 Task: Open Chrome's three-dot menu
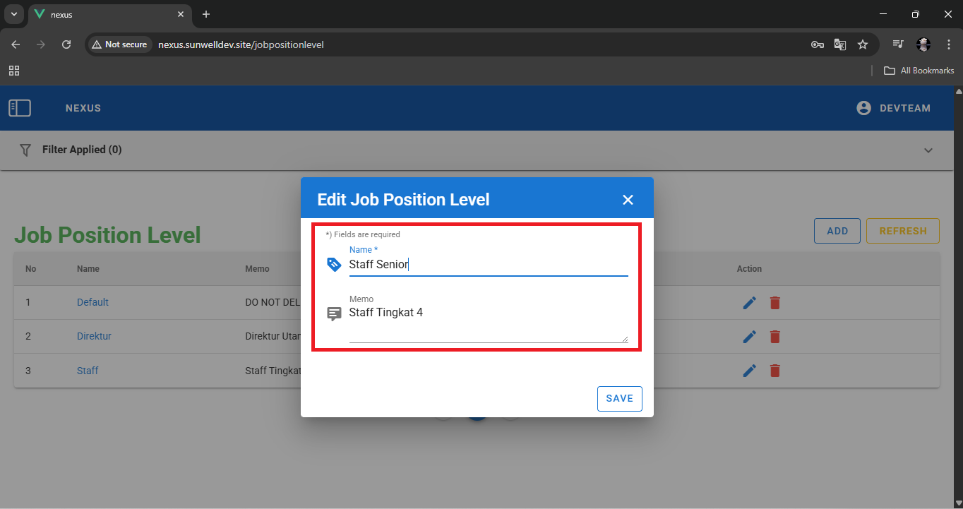tap(949, 44)
